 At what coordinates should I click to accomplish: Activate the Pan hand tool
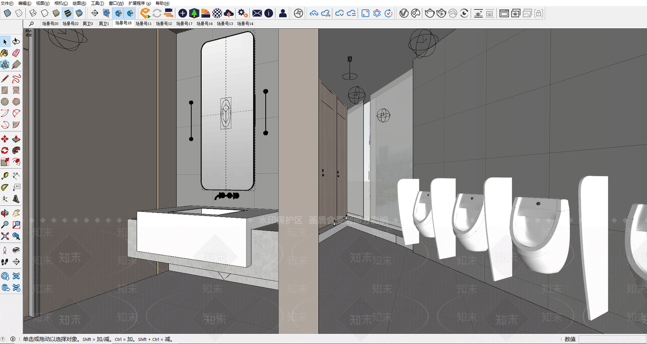pyautogui.click(x=16, y=213)
